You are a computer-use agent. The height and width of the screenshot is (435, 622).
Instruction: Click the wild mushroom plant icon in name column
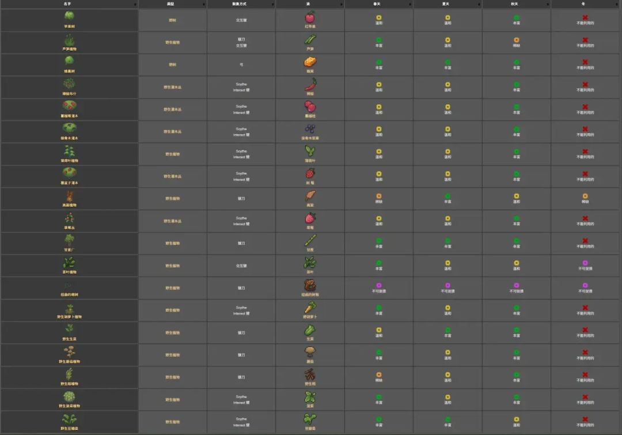(70, 351)
